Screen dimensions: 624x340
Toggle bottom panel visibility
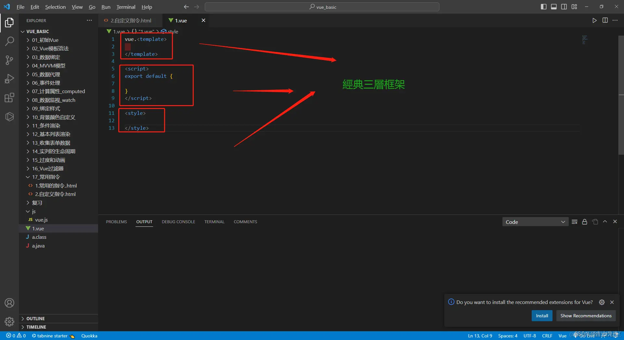554,7
